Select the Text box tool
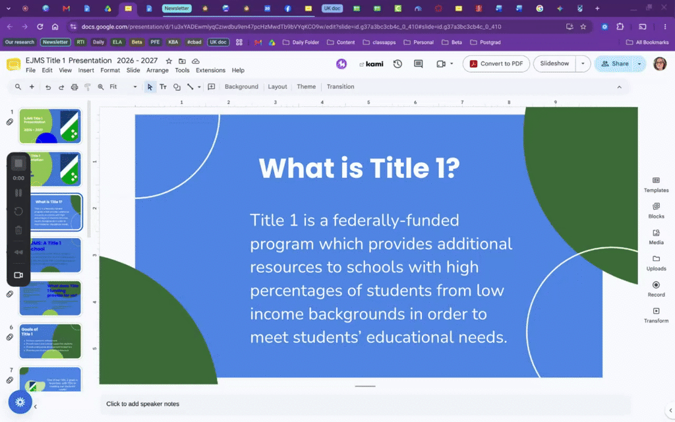This screenshot has width=675, height=422. point(163,87)
